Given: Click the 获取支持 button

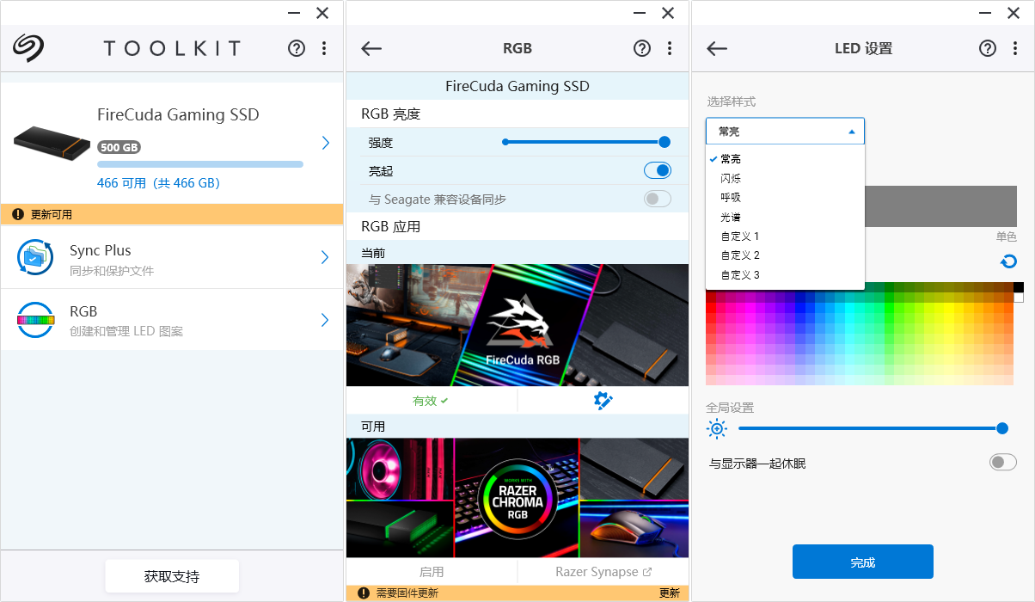Looking at the screenshot, I should tap(171, 576).
